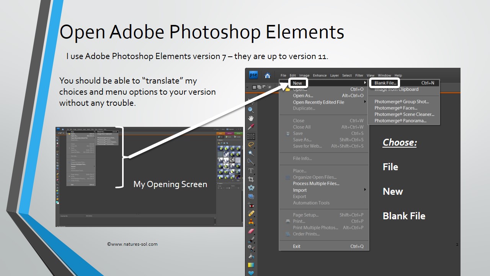Pick the Eyedropper tool
Viewport: 490px width, 276px height.
click(251, 127)
